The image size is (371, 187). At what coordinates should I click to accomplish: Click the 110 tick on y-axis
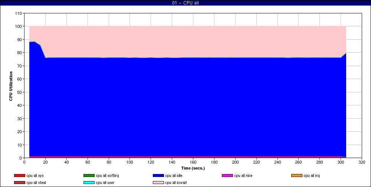point(19,13)
